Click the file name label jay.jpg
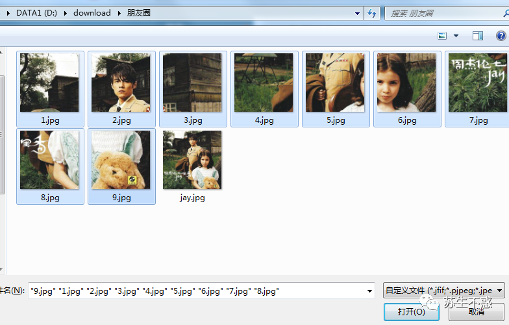The width and height of the screenshot is (509, 325). pyautogui.click(x=192, y=198)
